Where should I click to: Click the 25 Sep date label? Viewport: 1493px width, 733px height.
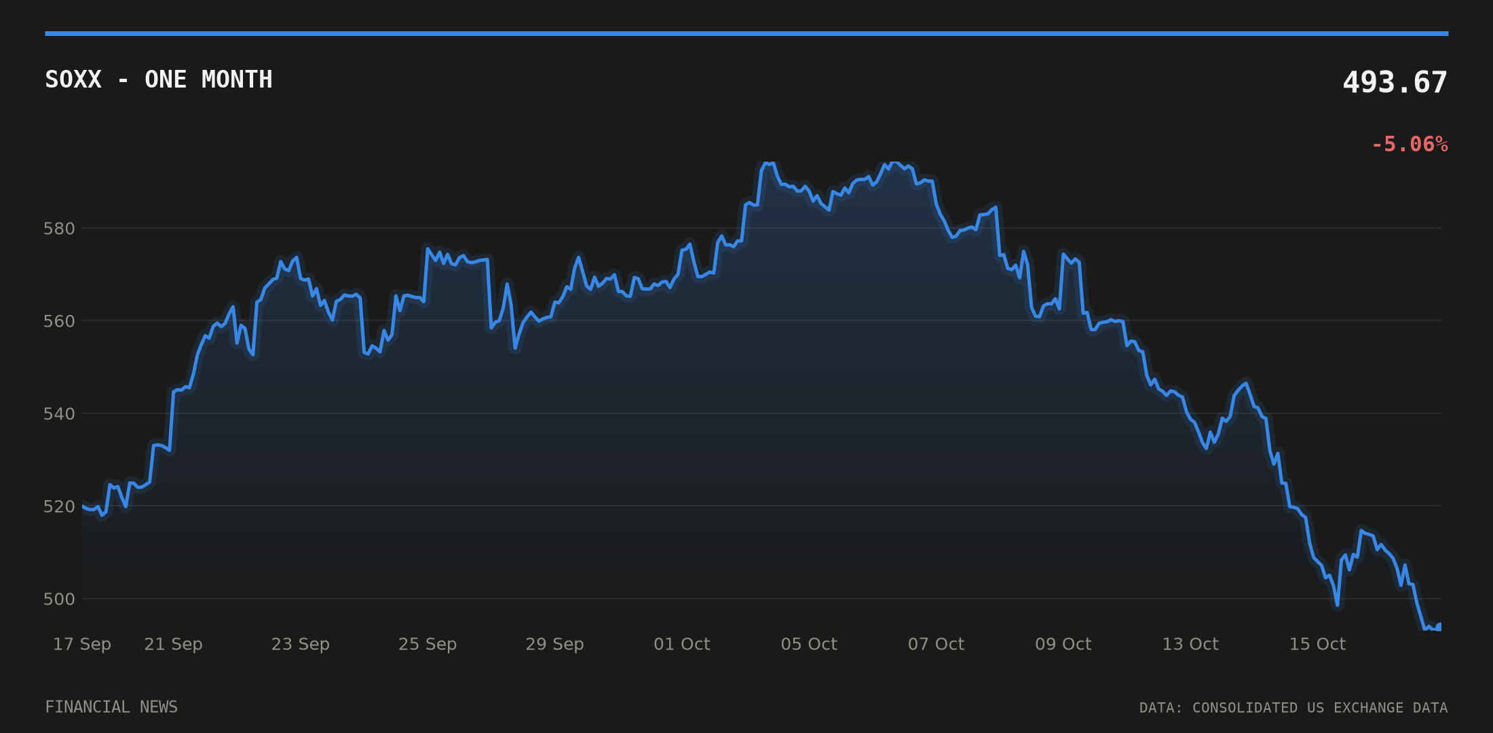pos(428,644)
